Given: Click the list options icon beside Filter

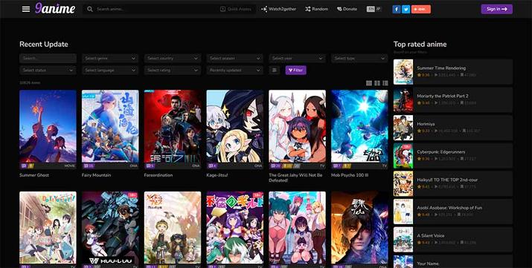Looking at the screenshot, I should click(275, 70).
